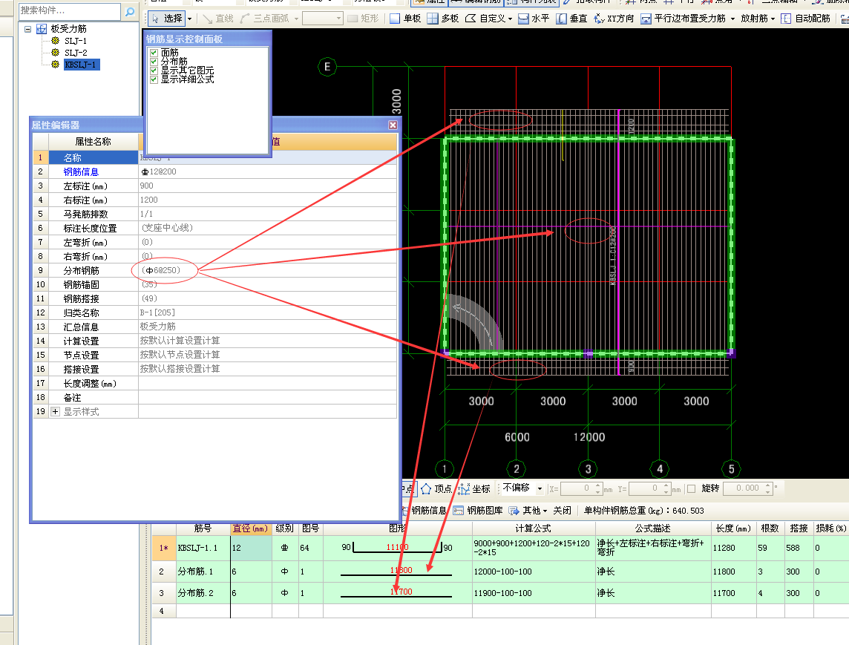Viewport: 849px width, 645px height.
Task: Select SLJ-1 in component tree
Action: tap(75, 41)
